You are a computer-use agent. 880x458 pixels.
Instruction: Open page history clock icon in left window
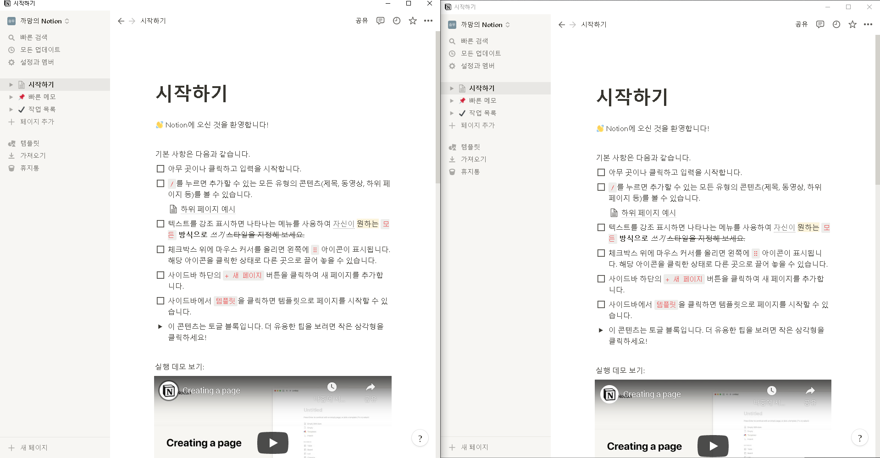point(397,21)
